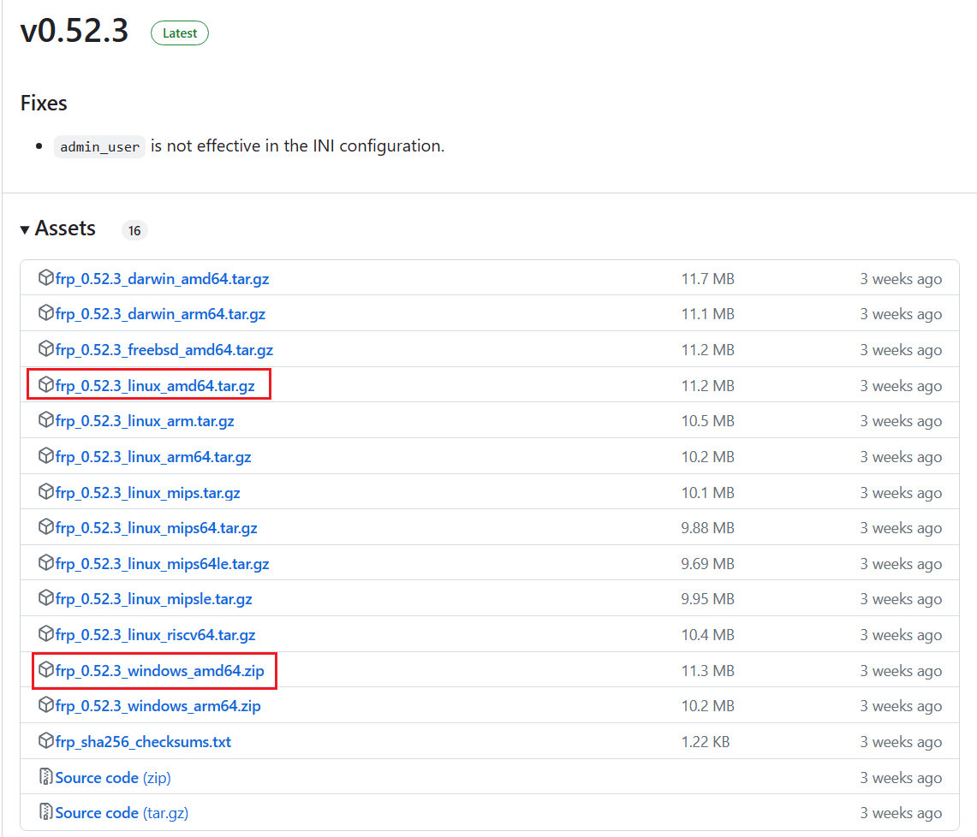Click zip file icon beside Source code (zip)
The image size is (977, 837).
click(x=46, y=777)
